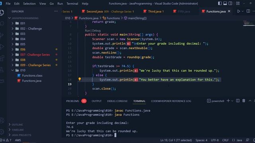Screen dimensions: 255x143
Task: Open Terminal menu
Action: tap(72, 4)
